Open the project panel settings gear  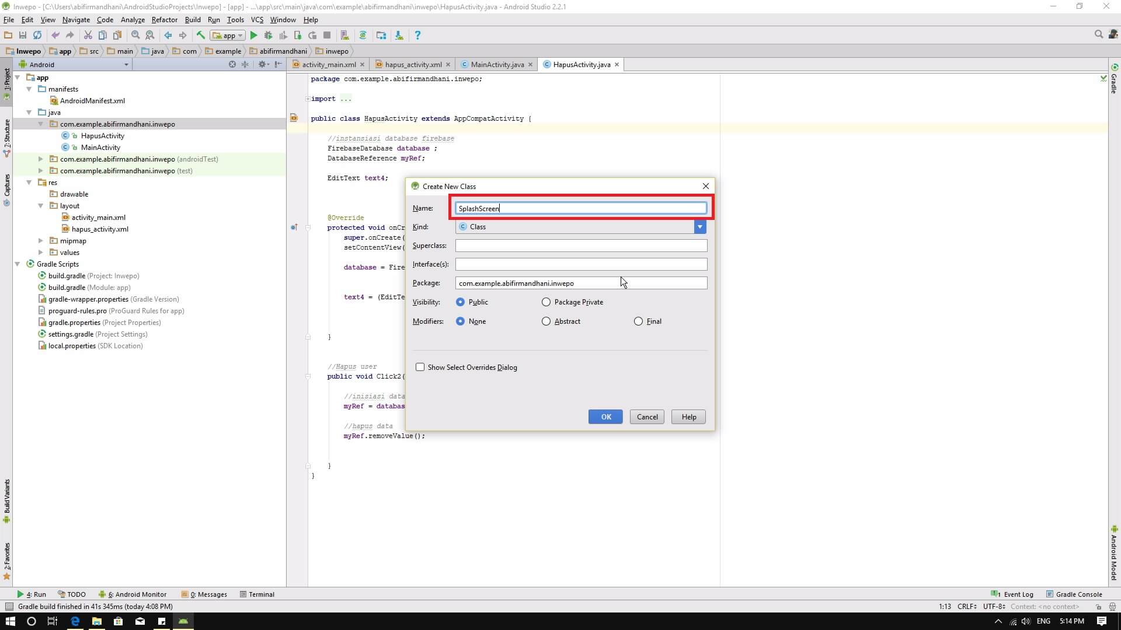(x=262, y=65)
